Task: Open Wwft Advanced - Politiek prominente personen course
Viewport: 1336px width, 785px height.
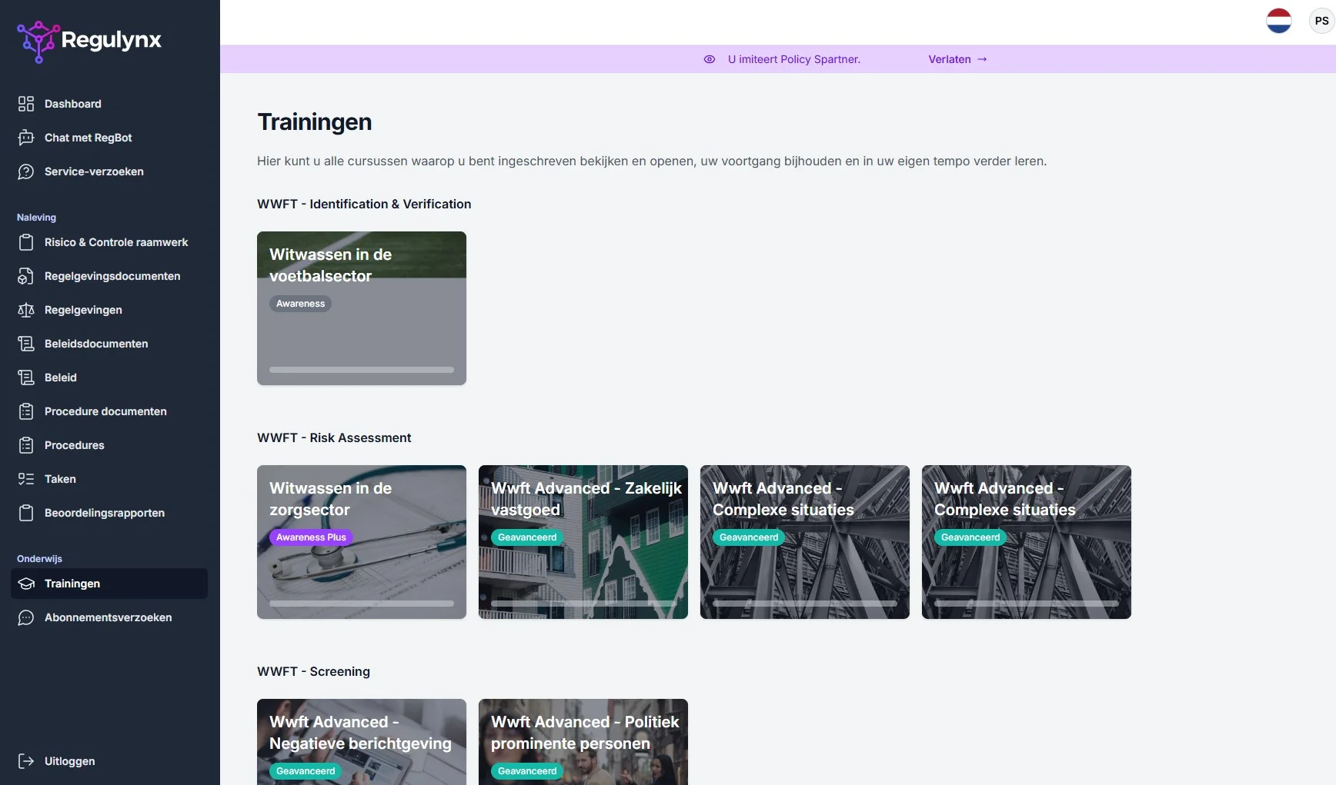Action: [x=583, y=742]
